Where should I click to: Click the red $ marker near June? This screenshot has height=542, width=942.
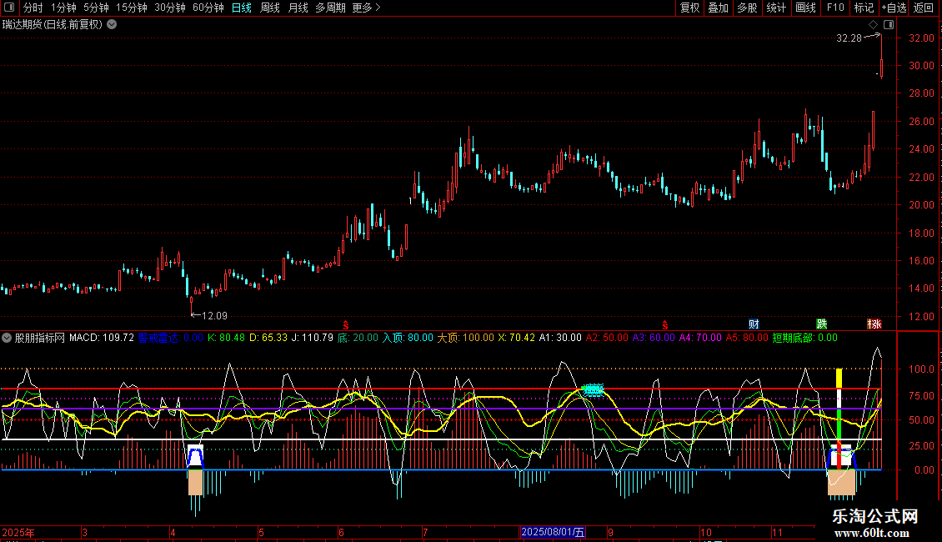tap(346, 324)
